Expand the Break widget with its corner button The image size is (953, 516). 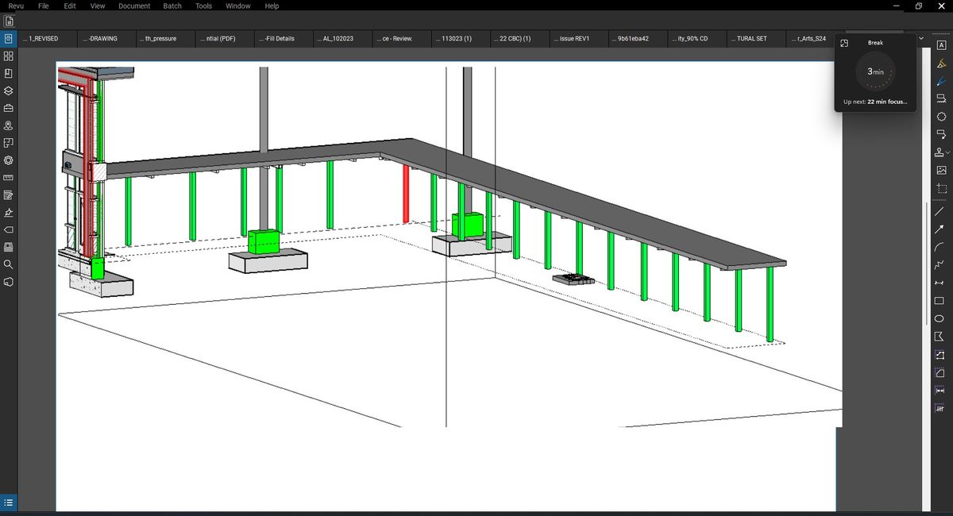click(x=843, y=44)
